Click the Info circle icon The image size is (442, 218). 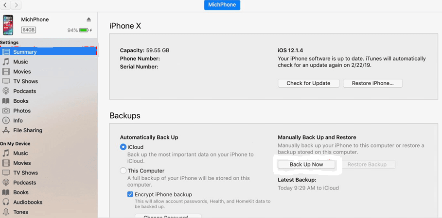(x=6, y=121)
